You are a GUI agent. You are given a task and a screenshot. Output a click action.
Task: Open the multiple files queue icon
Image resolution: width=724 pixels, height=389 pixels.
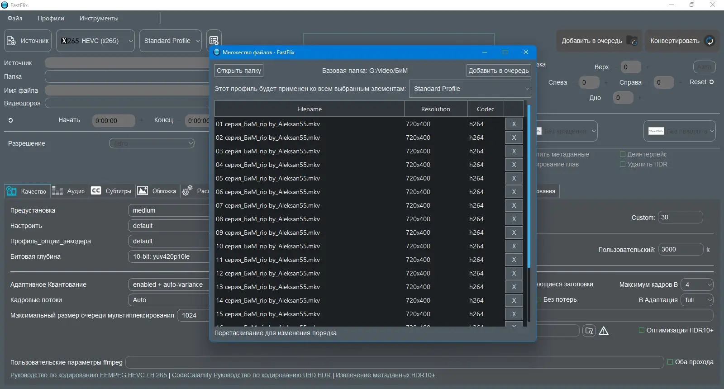(x=214, y=41)
